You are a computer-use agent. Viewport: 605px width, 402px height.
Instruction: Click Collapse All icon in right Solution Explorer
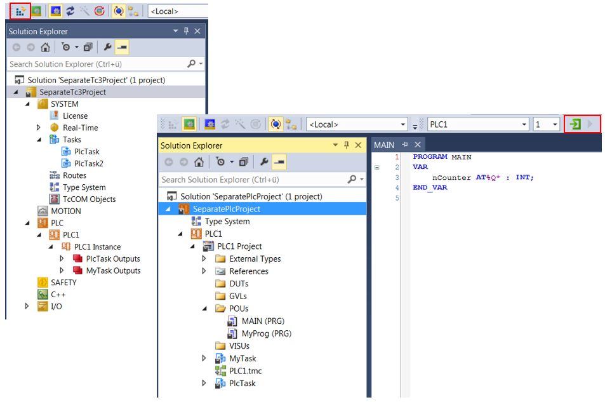tap(244, 162)
